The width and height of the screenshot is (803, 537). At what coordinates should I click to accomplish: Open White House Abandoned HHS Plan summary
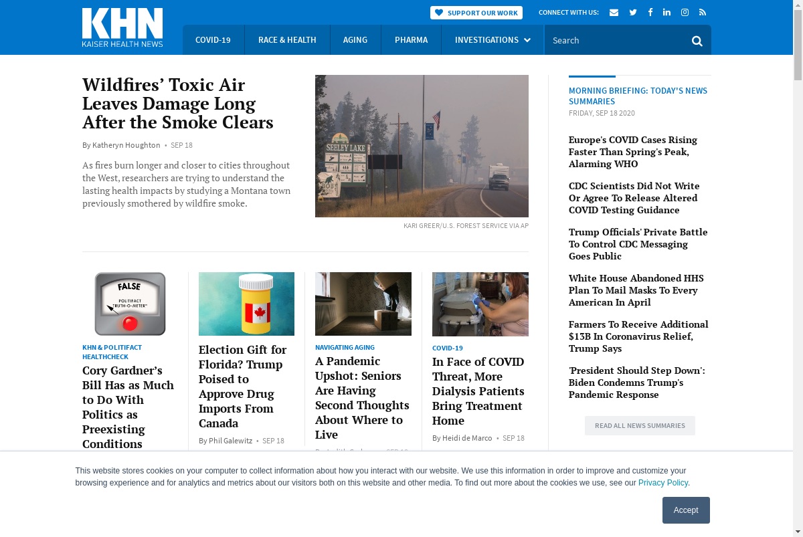pyautogui.click(x=636, y=290)
